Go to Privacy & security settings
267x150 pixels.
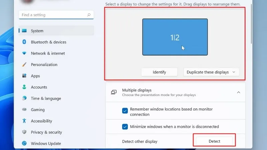[46, 132]
